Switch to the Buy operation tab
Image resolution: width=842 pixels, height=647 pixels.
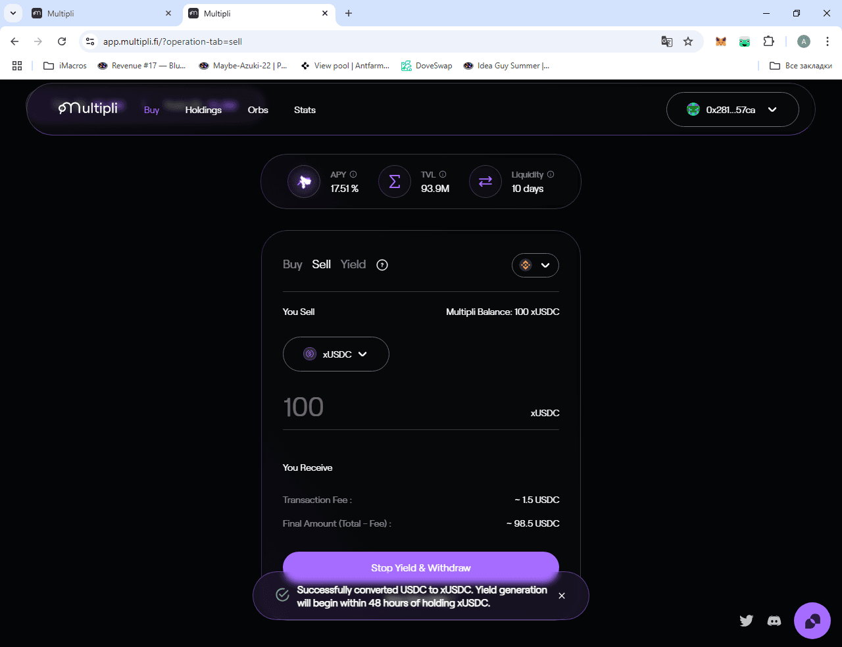(x=292, y=264)
